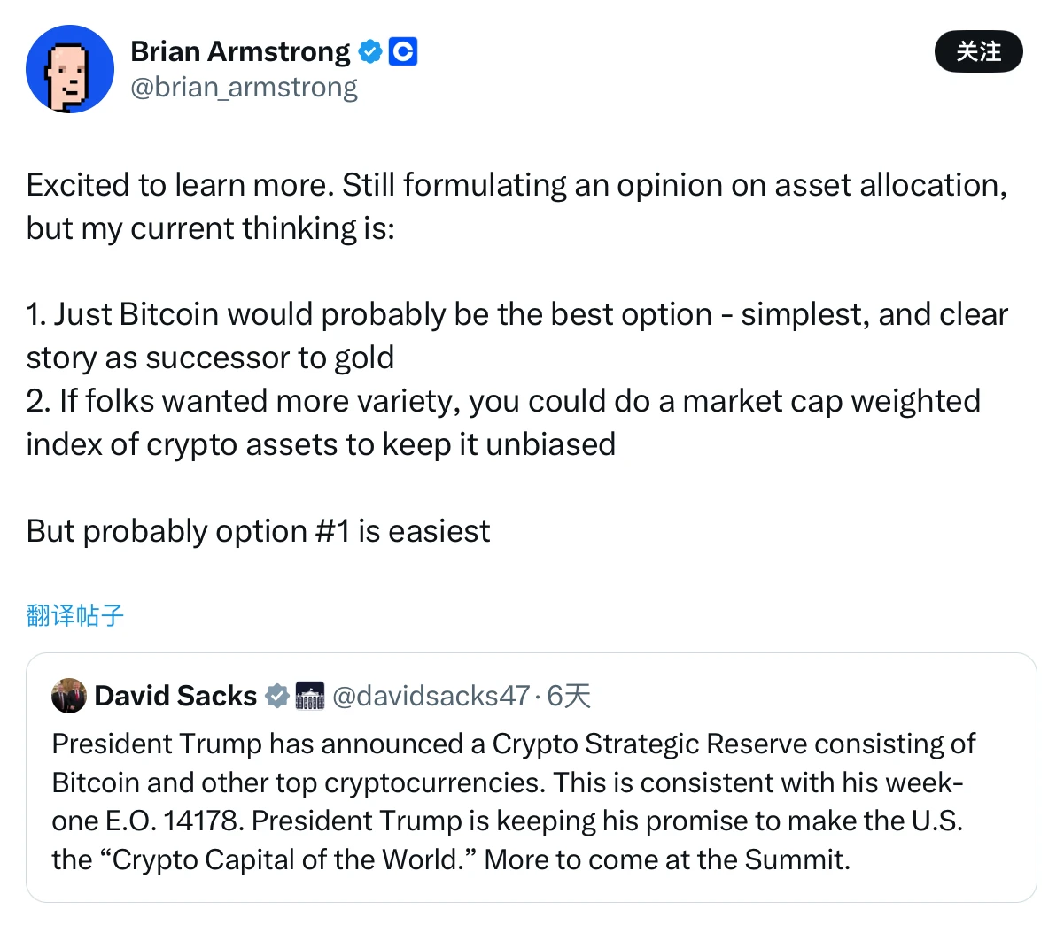The image size is (1064, 925).
Task: Open David Sacks' small profile avatar
Action: (69, 696)
